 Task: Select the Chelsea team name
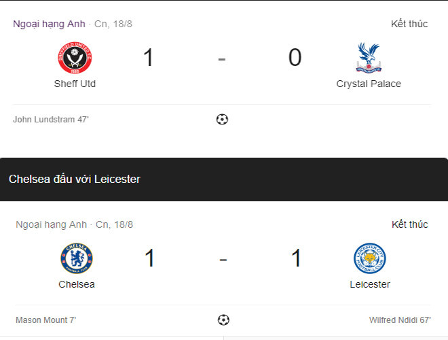[x=77, y=284]
